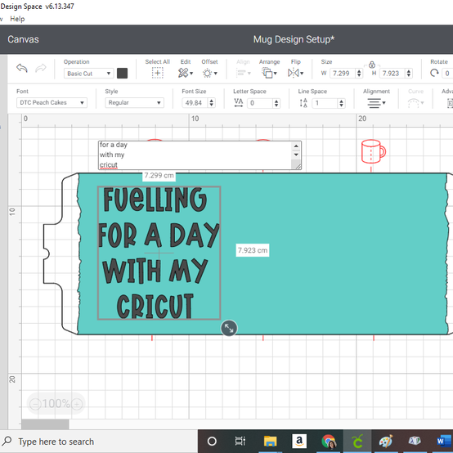Click the Line Space value field
Viewport: 453px width, 453px height.
tap(325, 103)
